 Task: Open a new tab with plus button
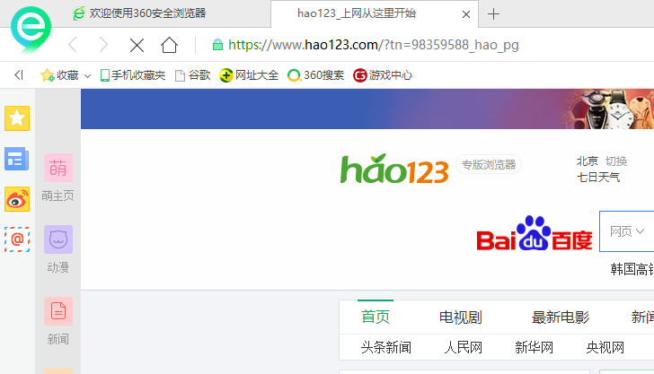(493, 14)
